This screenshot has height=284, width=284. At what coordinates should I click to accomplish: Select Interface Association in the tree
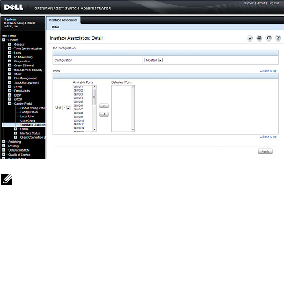[33, 125]
